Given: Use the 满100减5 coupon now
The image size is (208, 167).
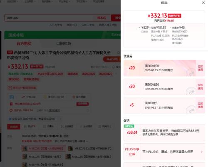Looking at the screenshot, I should click(x=200, y=105).
